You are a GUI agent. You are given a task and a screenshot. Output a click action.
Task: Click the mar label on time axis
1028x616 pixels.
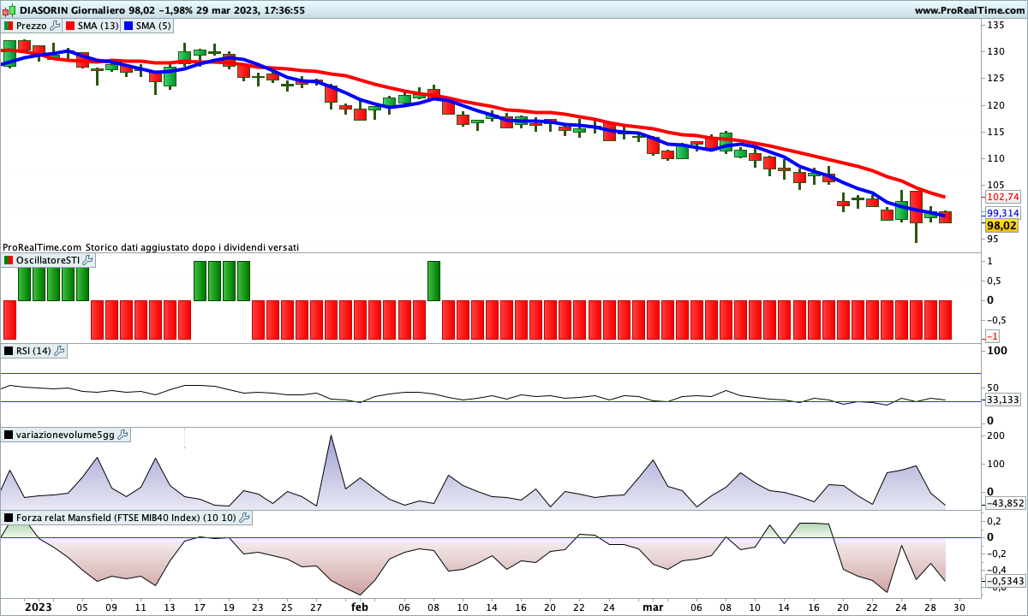653,607
